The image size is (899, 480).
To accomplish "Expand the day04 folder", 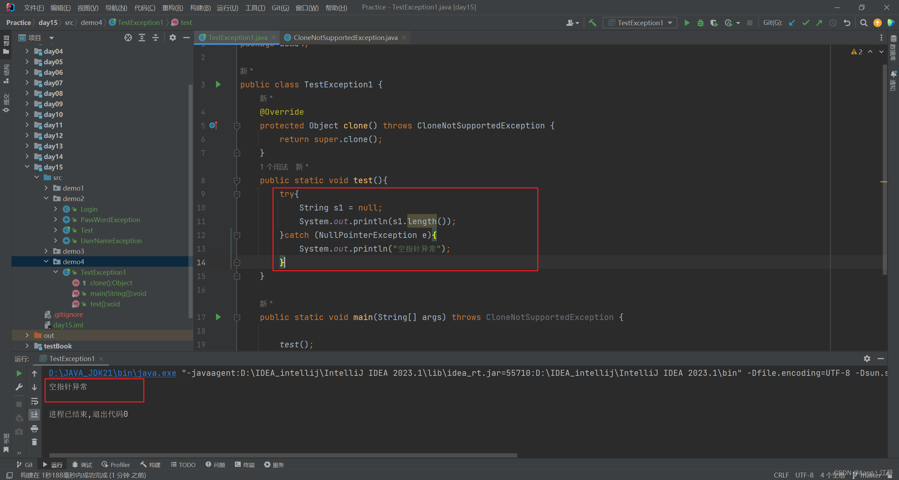I will [27, 51].
